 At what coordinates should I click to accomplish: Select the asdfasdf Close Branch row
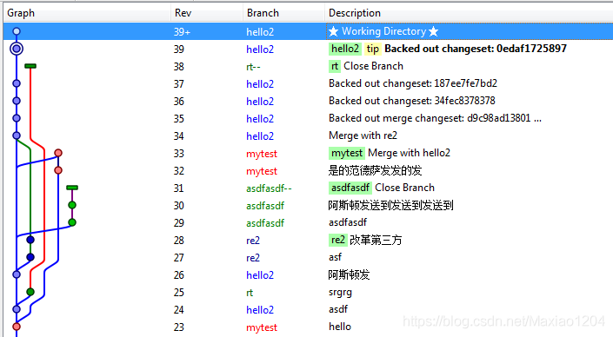[308, 188]
